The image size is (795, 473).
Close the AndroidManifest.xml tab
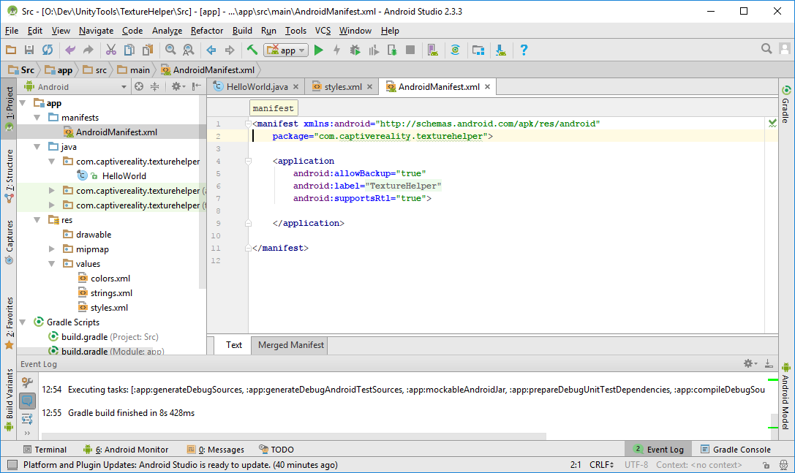[487, 87]
